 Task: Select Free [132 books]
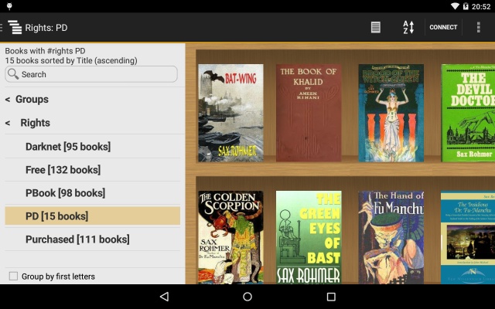pos(92,170)
